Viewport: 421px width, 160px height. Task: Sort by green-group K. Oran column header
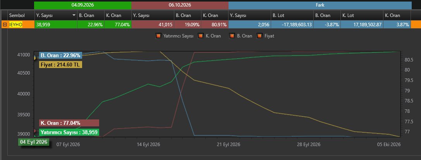tap(118, 15)
